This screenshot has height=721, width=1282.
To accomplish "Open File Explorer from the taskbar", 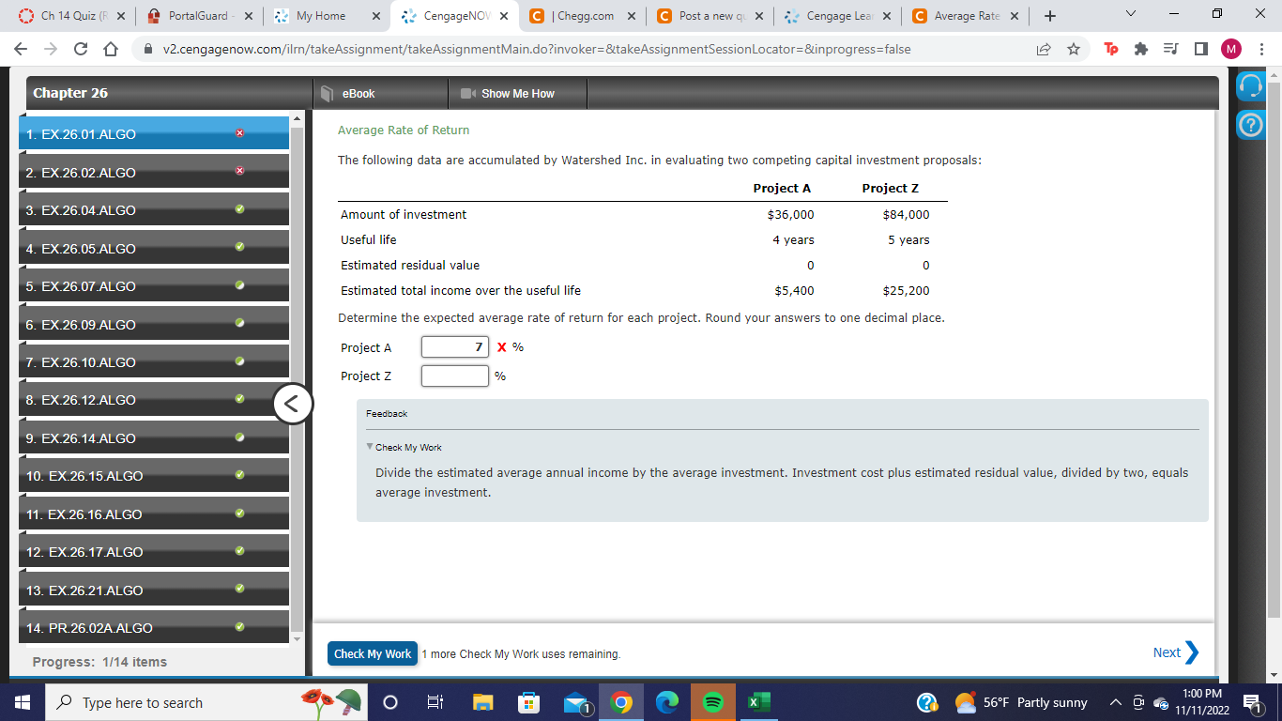I will coord(482,702).
